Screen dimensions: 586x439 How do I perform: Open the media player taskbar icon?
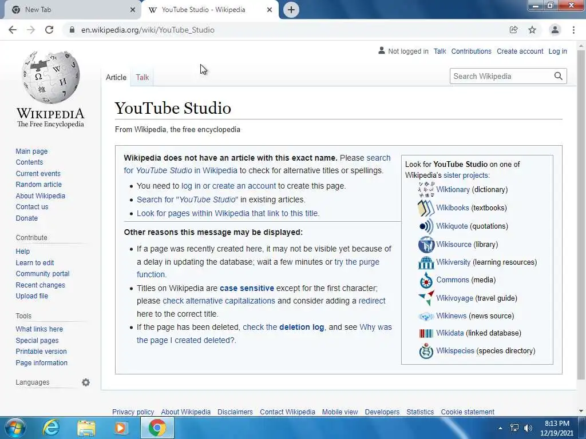[120, 428]
